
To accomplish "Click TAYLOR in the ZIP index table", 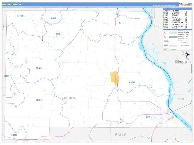I will tap(175, 28).
